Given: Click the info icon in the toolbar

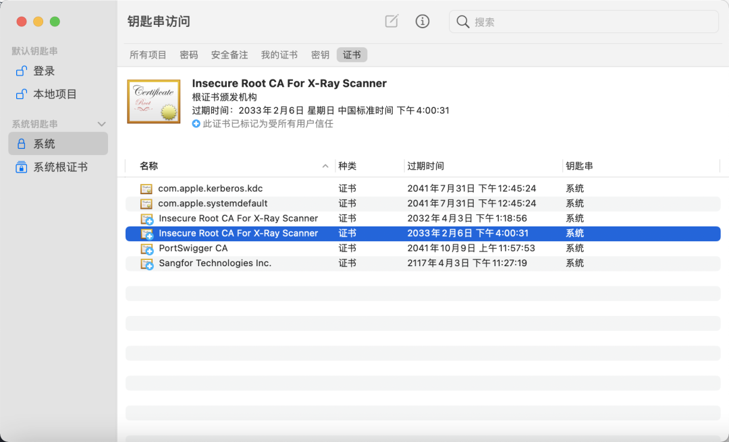Looking at the screenshot, I should [423, 21].
